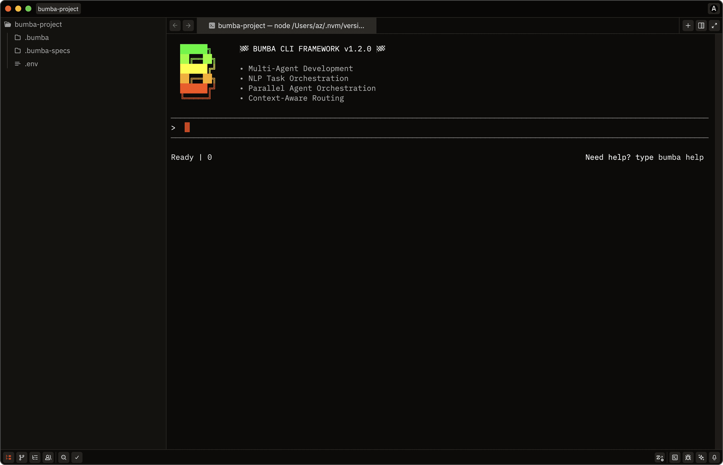Click the new tab plus button
Image resolution: width=723 pixels, height=465 pixels.
point(688,26)
